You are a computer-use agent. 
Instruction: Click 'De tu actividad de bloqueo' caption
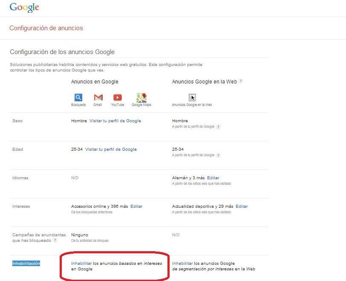tap(90, 241)
